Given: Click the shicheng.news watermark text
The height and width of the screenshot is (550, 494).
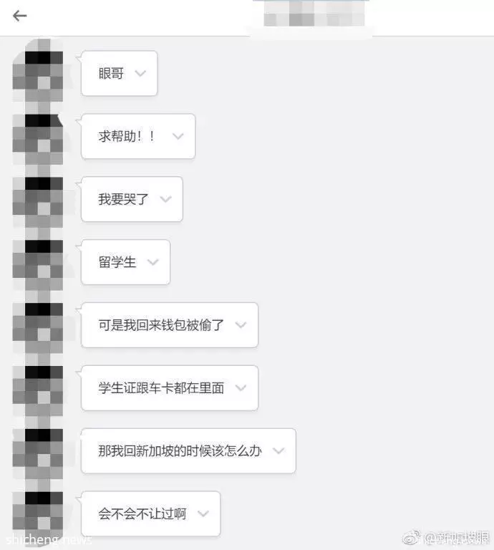Looking at the screenshot, I should tap(49, 539).
